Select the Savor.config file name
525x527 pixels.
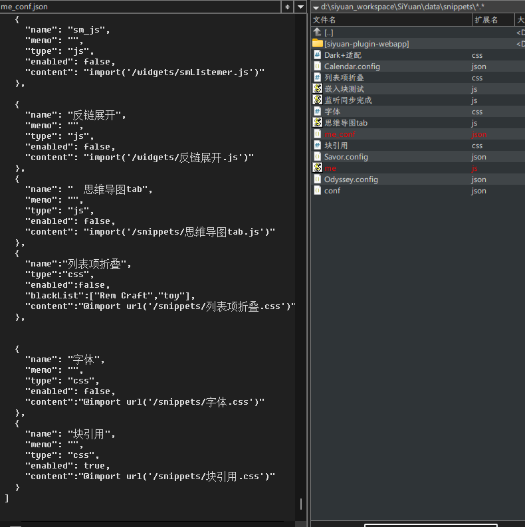coord(346,157)
